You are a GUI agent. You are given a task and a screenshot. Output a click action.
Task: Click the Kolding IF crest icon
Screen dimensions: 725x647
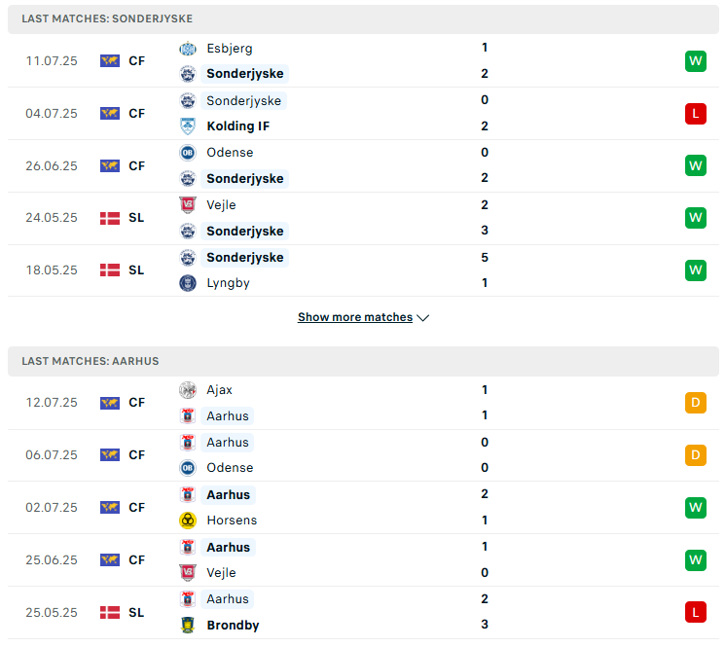188,126
